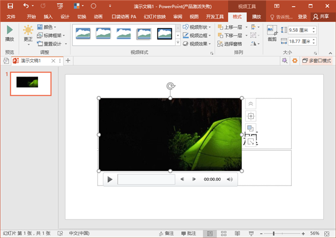Click the Play (播放) preview button
Image resolution: width=336 pixels, height=238 pixels.
tap(10, 33)
